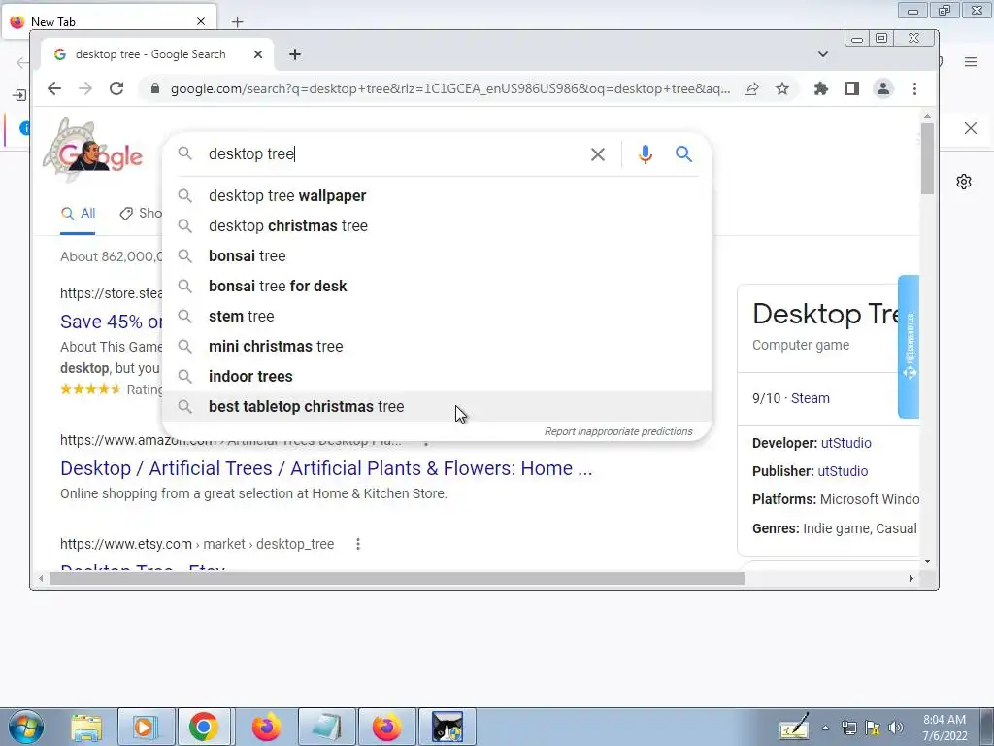994x746 pixels.
Task: Switch to the Shopping results tab
Action: click(142, 213)
